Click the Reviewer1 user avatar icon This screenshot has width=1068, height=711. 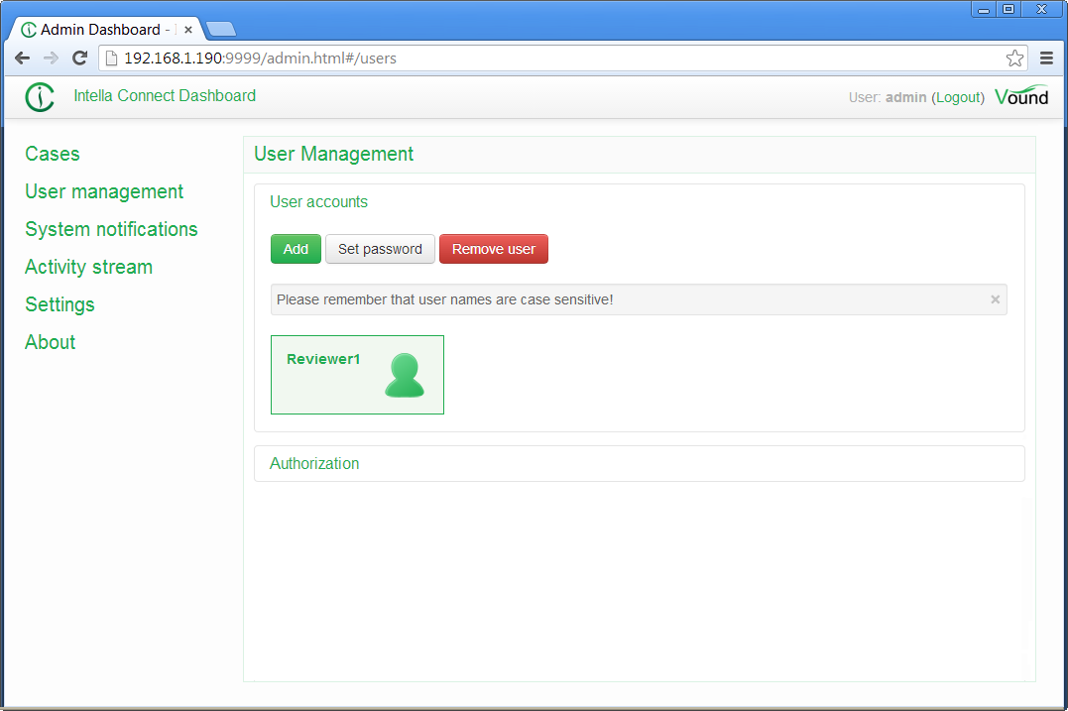coord(405,375)
